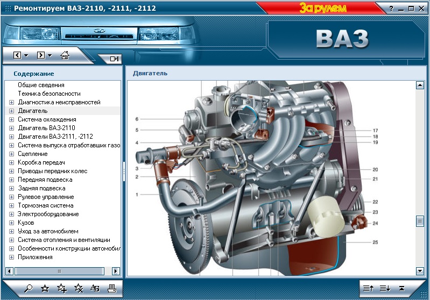Expand the Тормозная система node
This screenshot has width=430, height=300.
coord(11,206)
